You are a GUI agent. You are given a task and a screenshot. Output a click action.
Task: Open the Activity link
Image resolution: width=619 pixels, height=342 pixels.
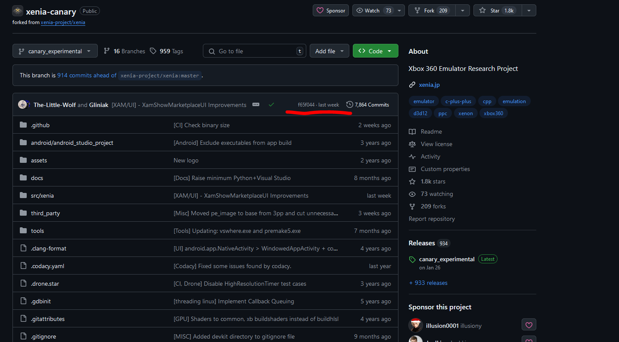point(430,156)
